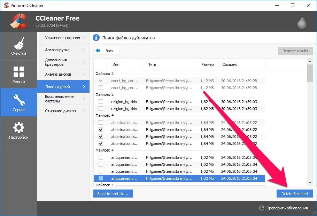Click the pear icon in header
Screen dimensions: 317x216
[302, 22]
